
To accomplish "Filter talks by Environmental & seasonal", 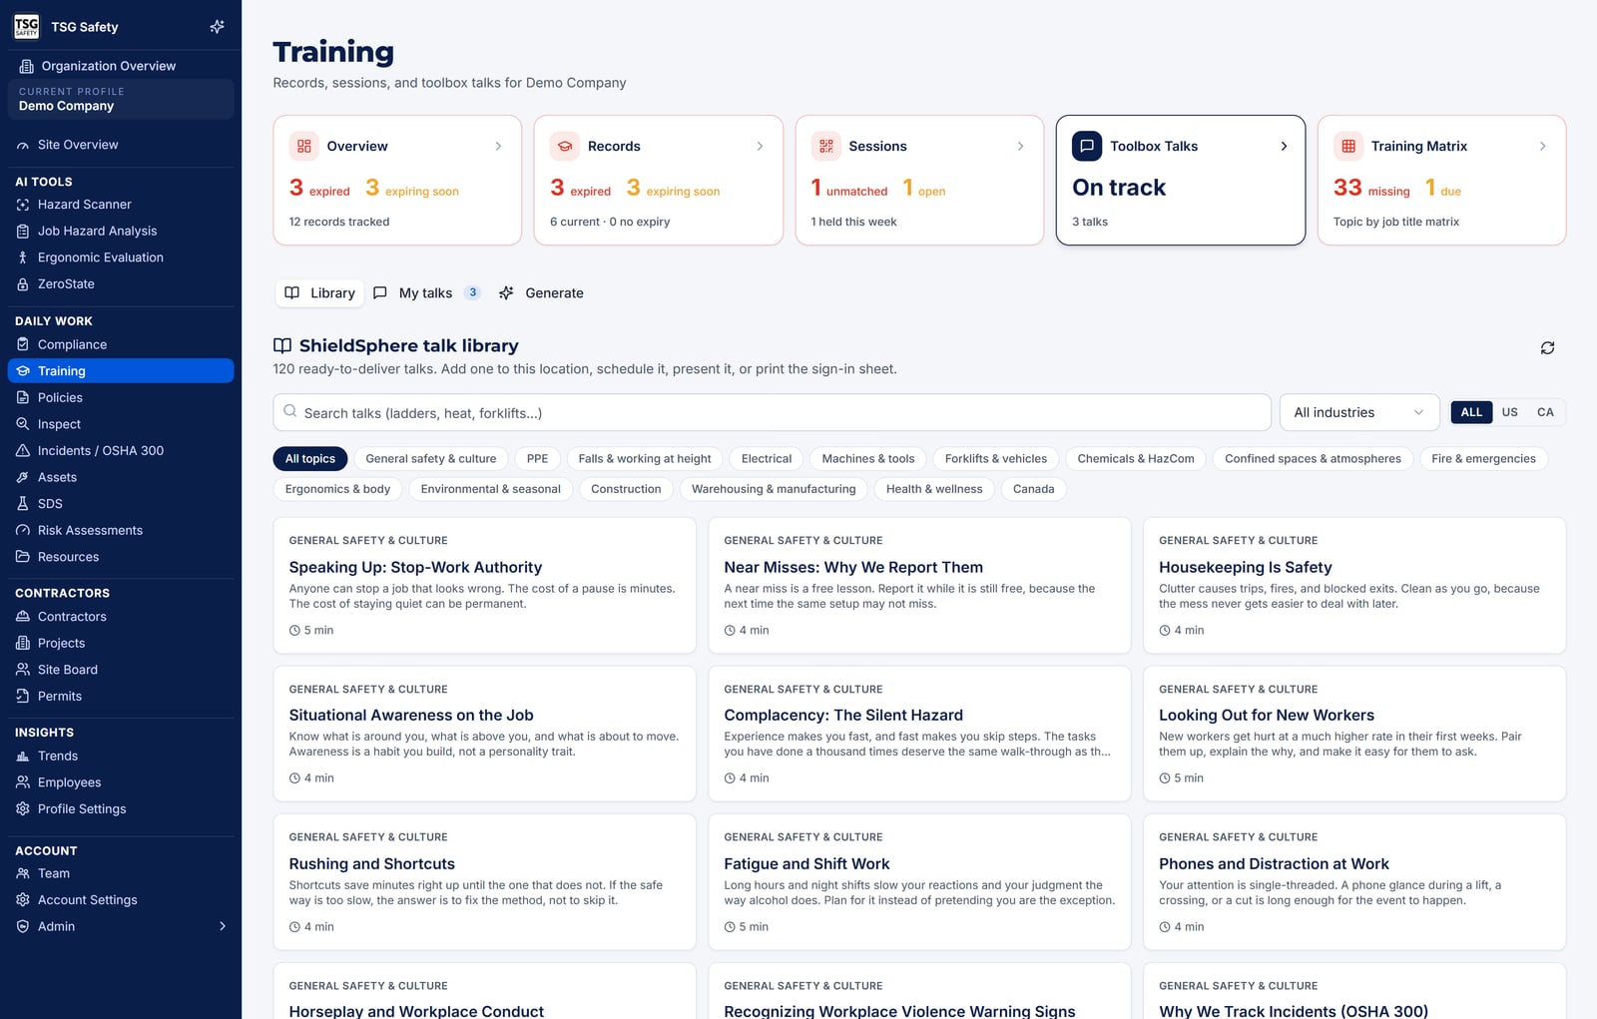I will 490,489.
